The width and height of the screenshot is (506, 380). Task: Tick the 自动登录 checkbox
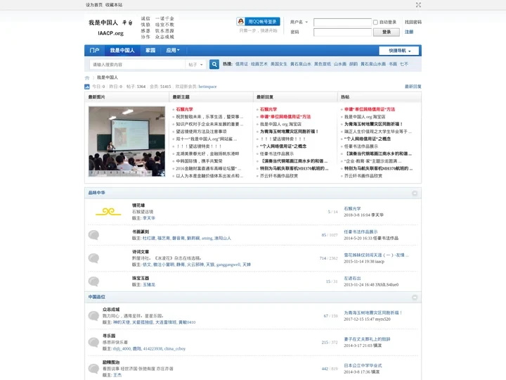pyautogui.click(x=375, y=23)
